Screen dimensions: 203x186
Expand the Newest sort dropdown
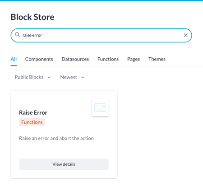point(72,77)
